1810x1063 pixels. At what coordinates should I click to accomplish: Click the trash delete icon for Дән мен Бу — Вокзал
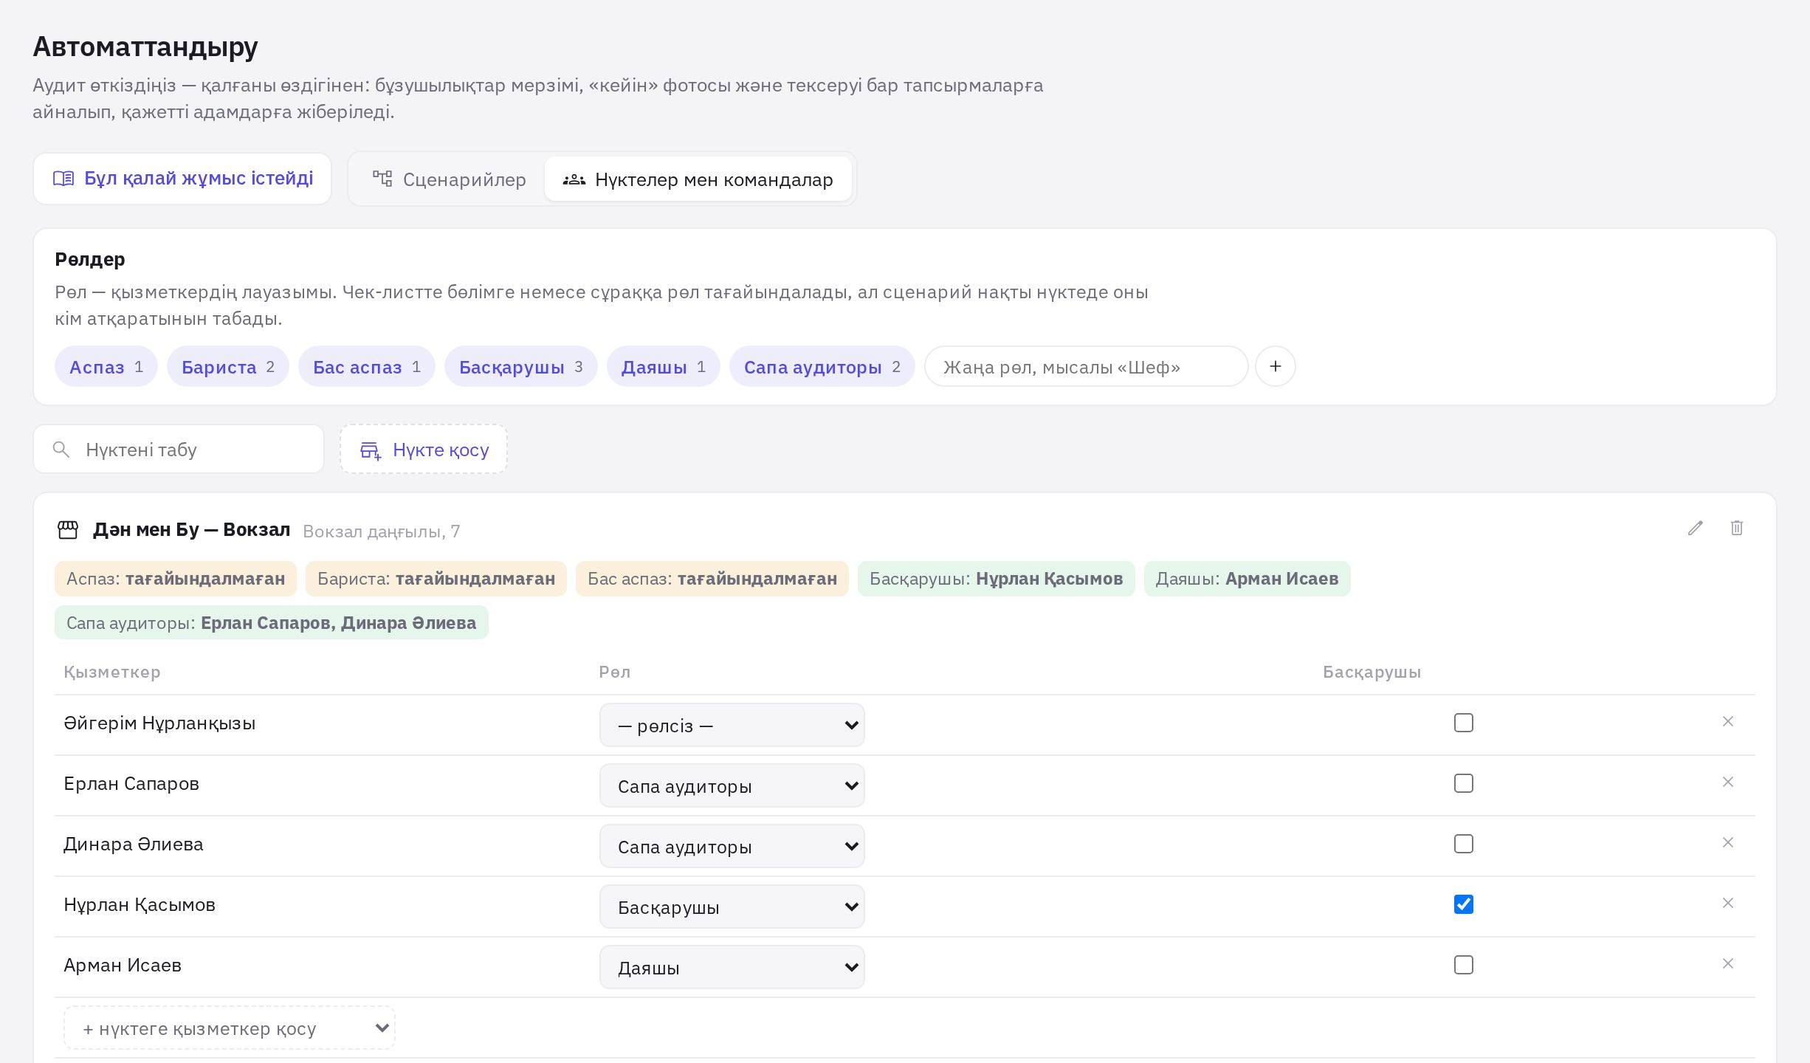pyautogui.click(x=1737, y=529)
